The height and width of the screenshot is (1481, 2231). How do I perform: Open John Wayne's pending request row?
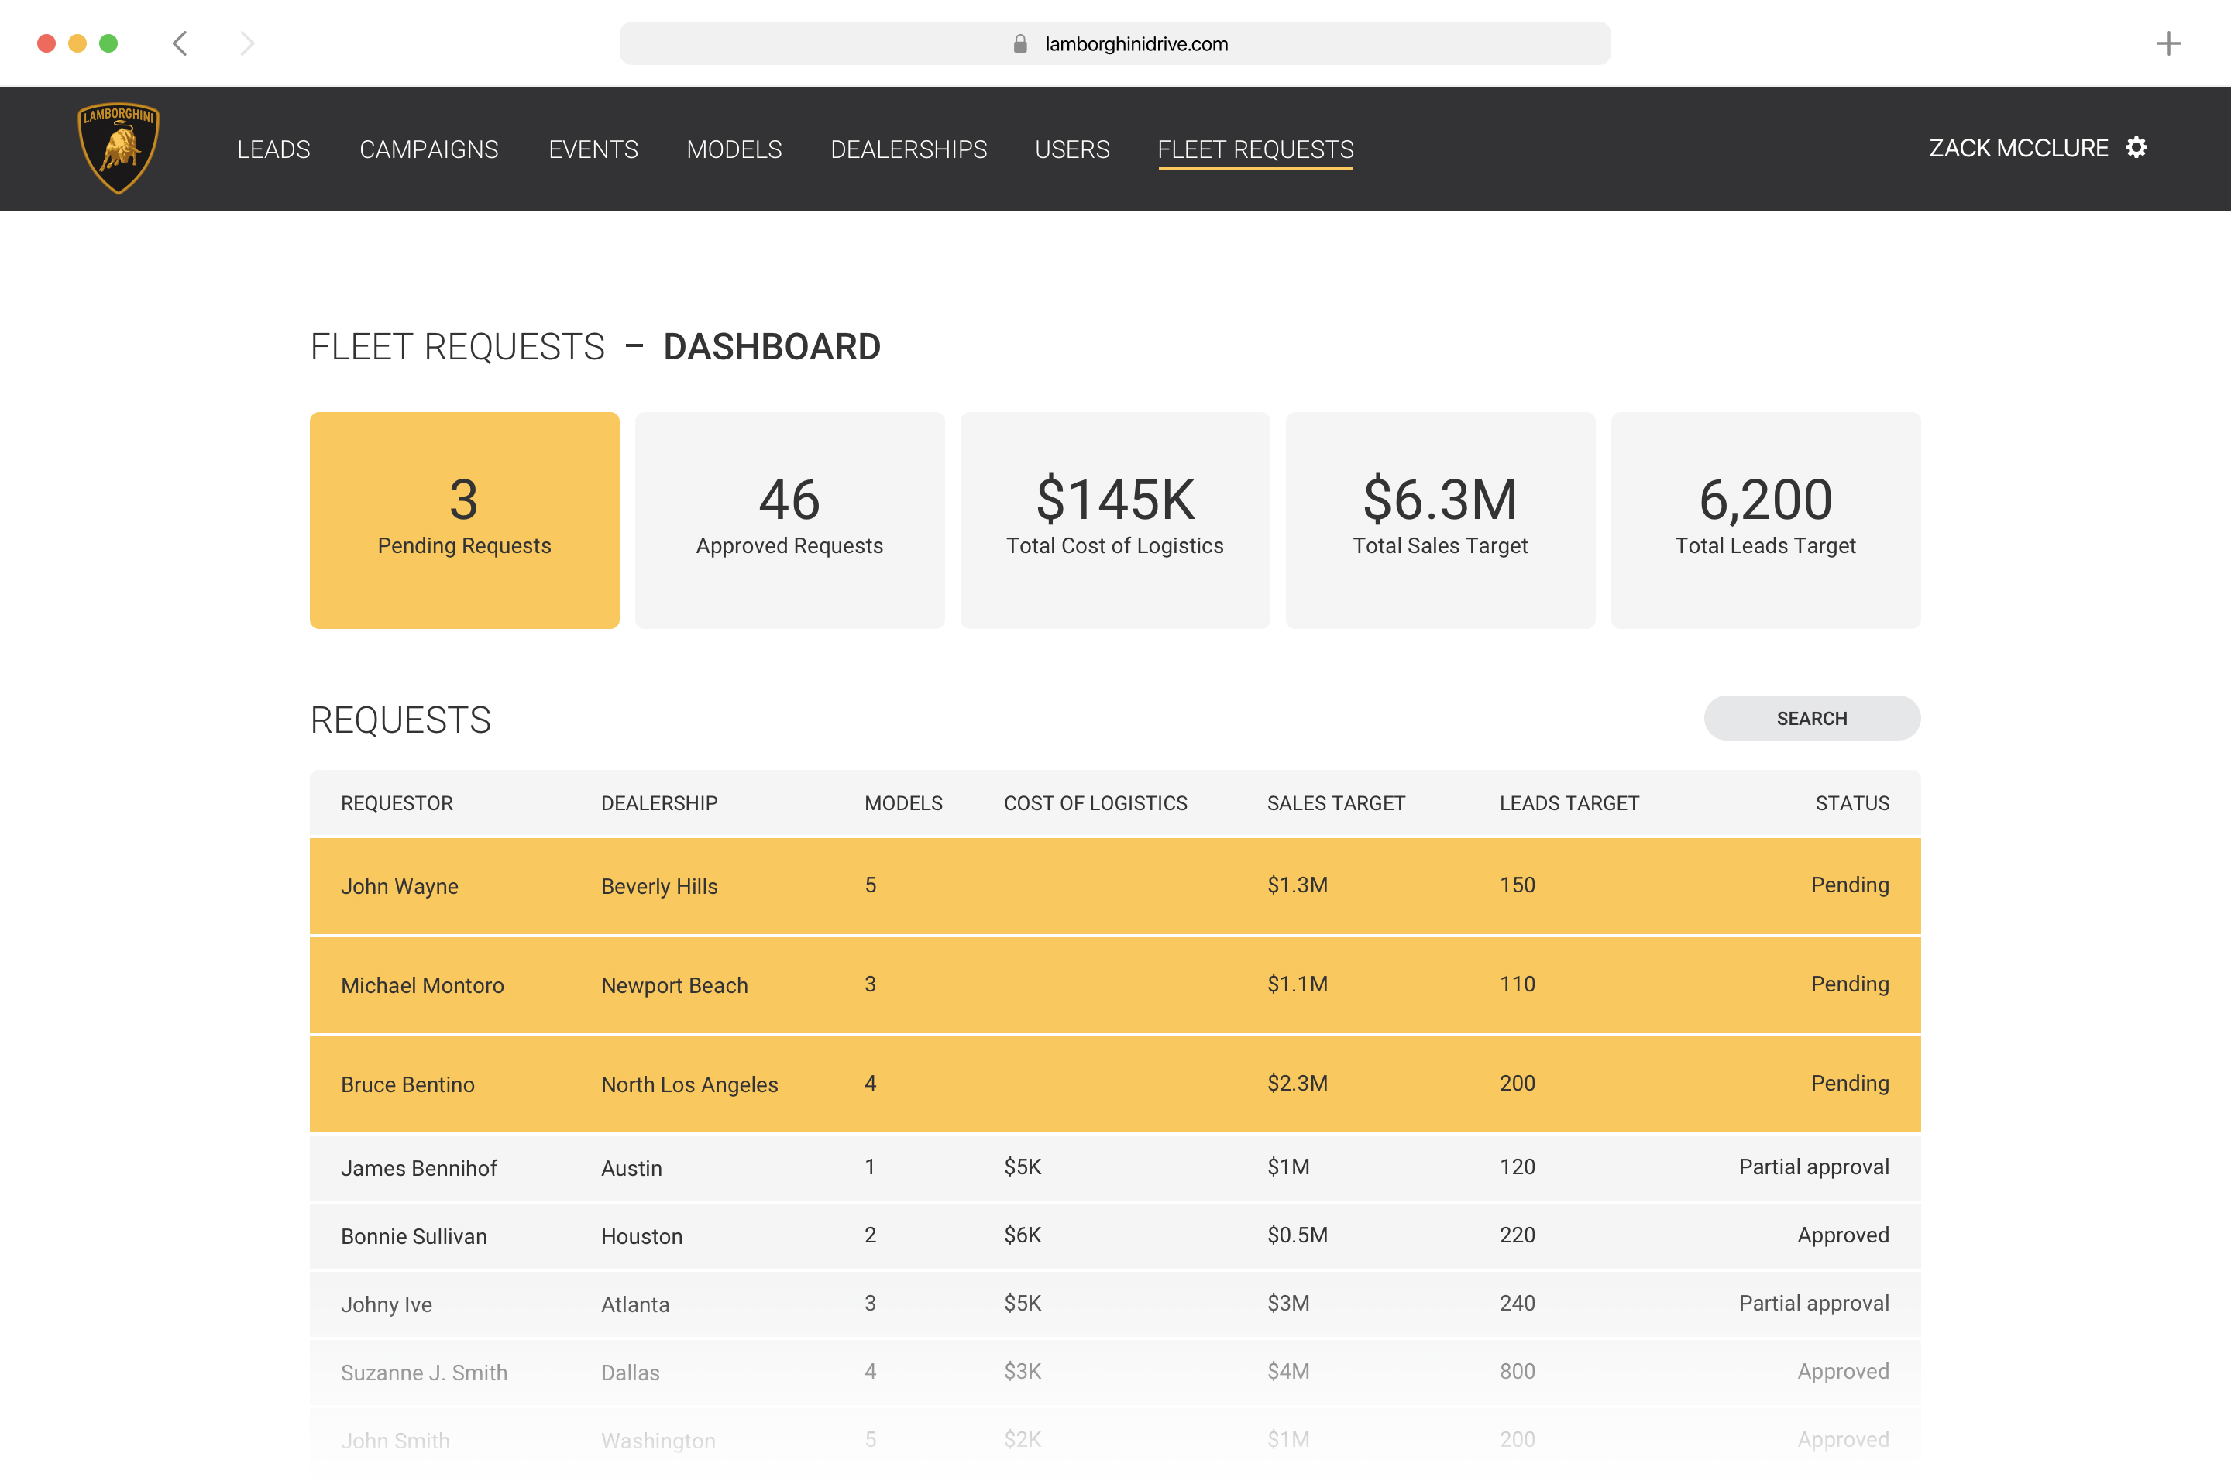coord(1115,886)
